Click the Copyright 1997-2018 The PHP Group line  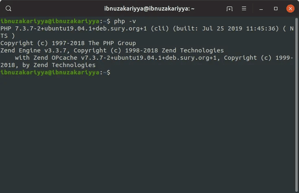pyautogui.click(x=68, y=43)
